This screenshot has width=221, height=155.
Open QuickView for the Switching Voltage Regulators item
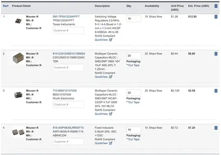click(x=101, y=40)
